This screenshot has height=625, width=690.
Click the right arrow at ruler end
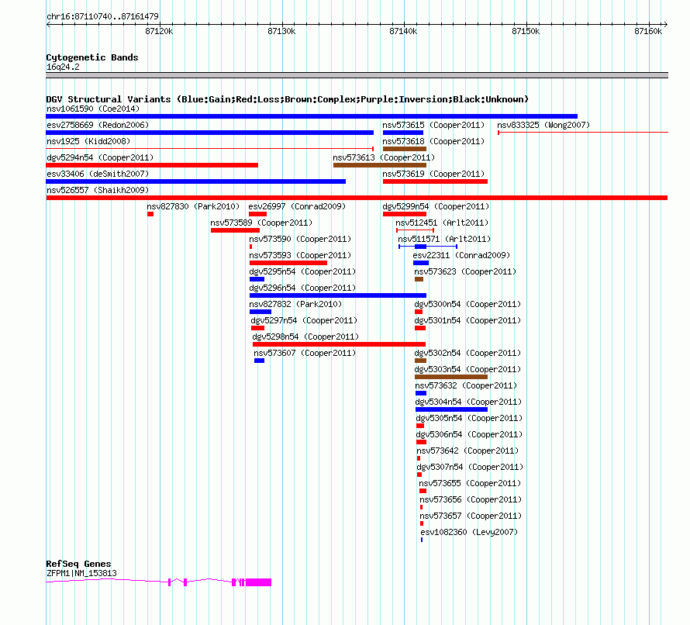666,25
